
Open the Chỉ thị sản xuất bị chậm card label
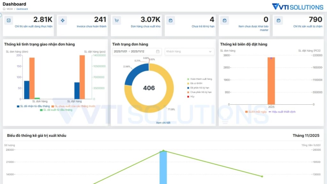click(308, 26)
